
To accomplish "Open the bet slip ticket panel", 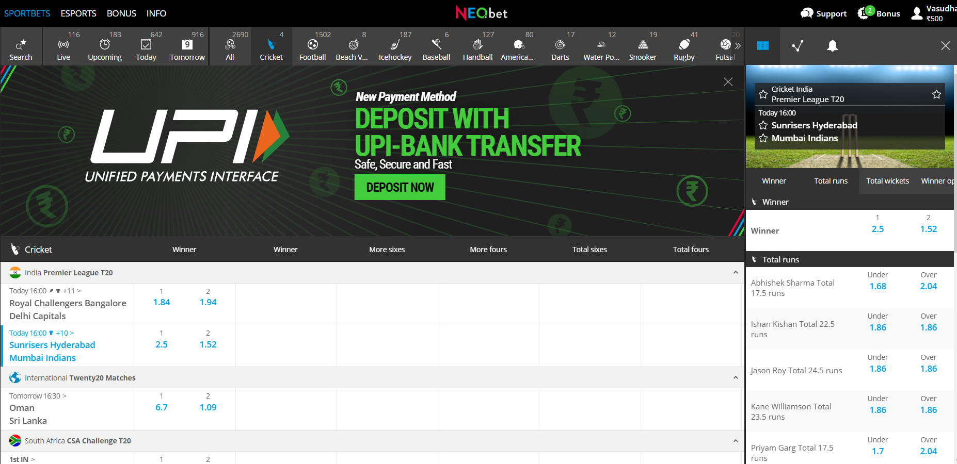I will pos(763,46).
